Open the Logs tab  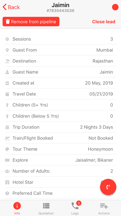tap(75, 208)
